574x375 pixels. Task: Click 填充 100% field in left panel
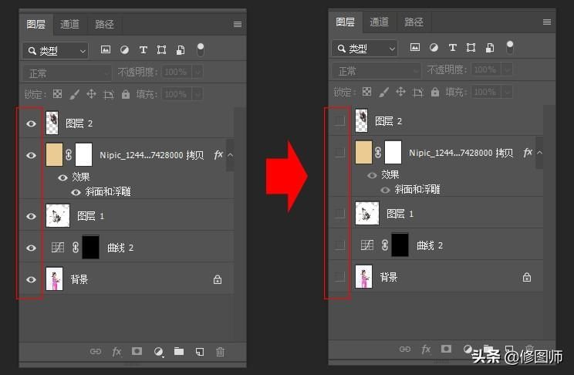[x=177, y=94]
